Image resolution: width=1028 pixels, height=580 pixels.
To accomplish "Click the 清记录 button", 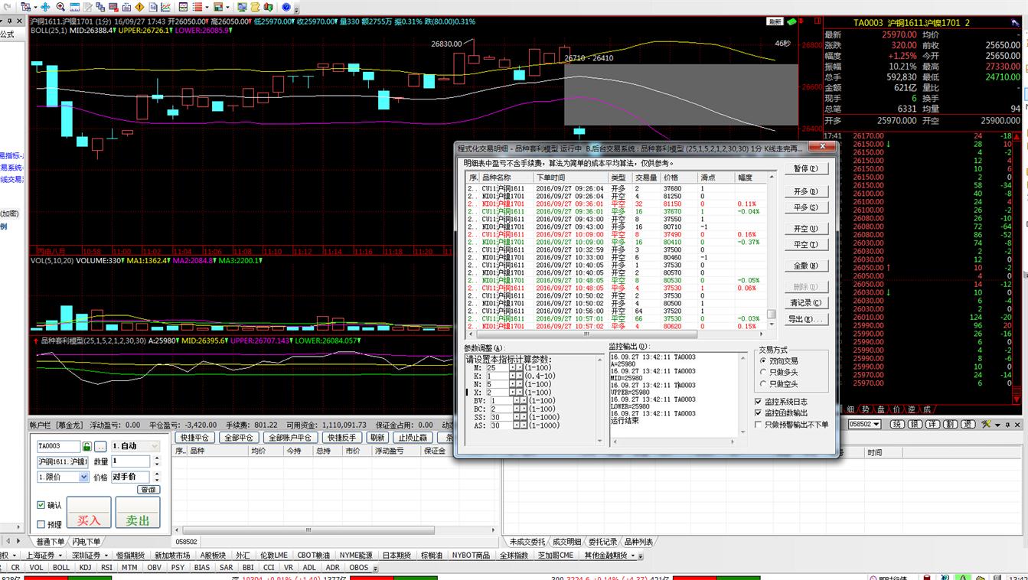I will pyautogui.click(x=806, y=303).
